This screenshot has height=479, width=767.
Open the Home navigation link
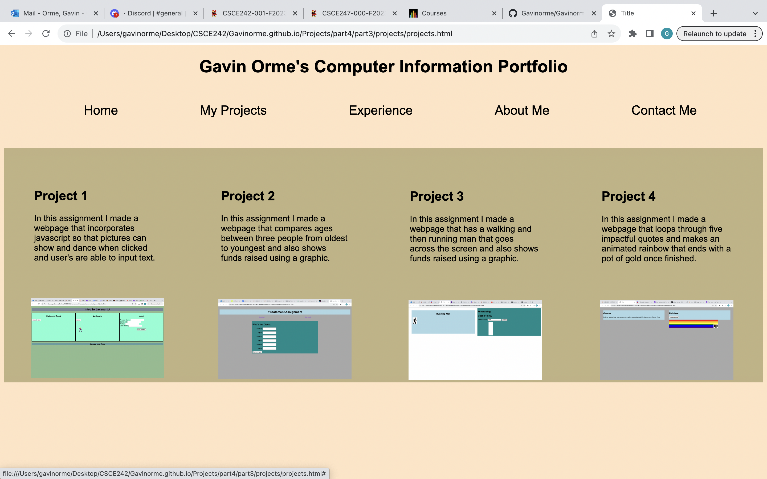101,110
